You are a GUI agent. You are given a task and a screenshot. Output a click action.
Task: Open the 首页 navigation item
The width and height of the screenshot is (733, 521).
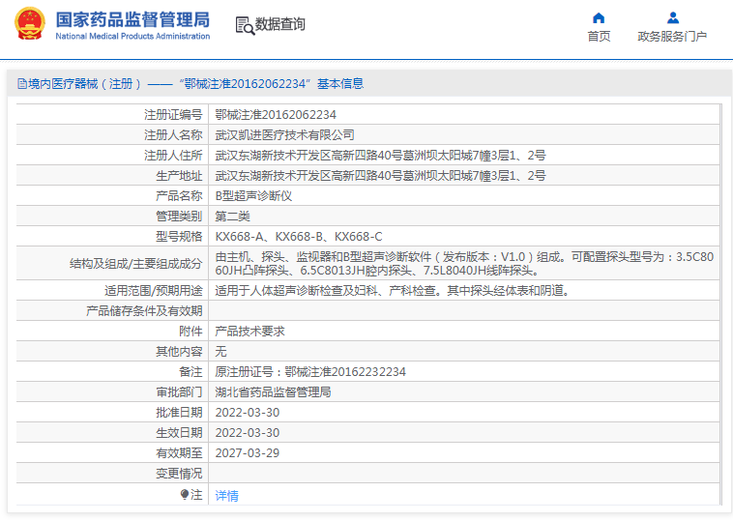click(599, 37)
